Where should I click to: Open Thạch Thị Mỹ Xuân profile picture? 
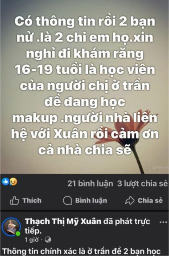click(x=12, y=227)
